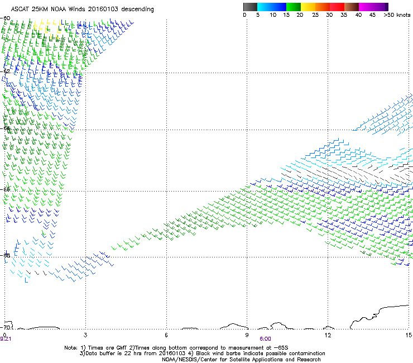413x363 pixels.
Task: Click the red 30-35 knots legend segment
Action: pos(337,7)
